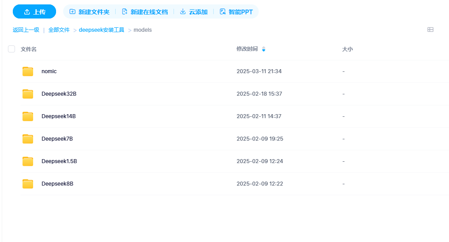
Task: Click the models breadcrumb text
Action: point(143,30)
